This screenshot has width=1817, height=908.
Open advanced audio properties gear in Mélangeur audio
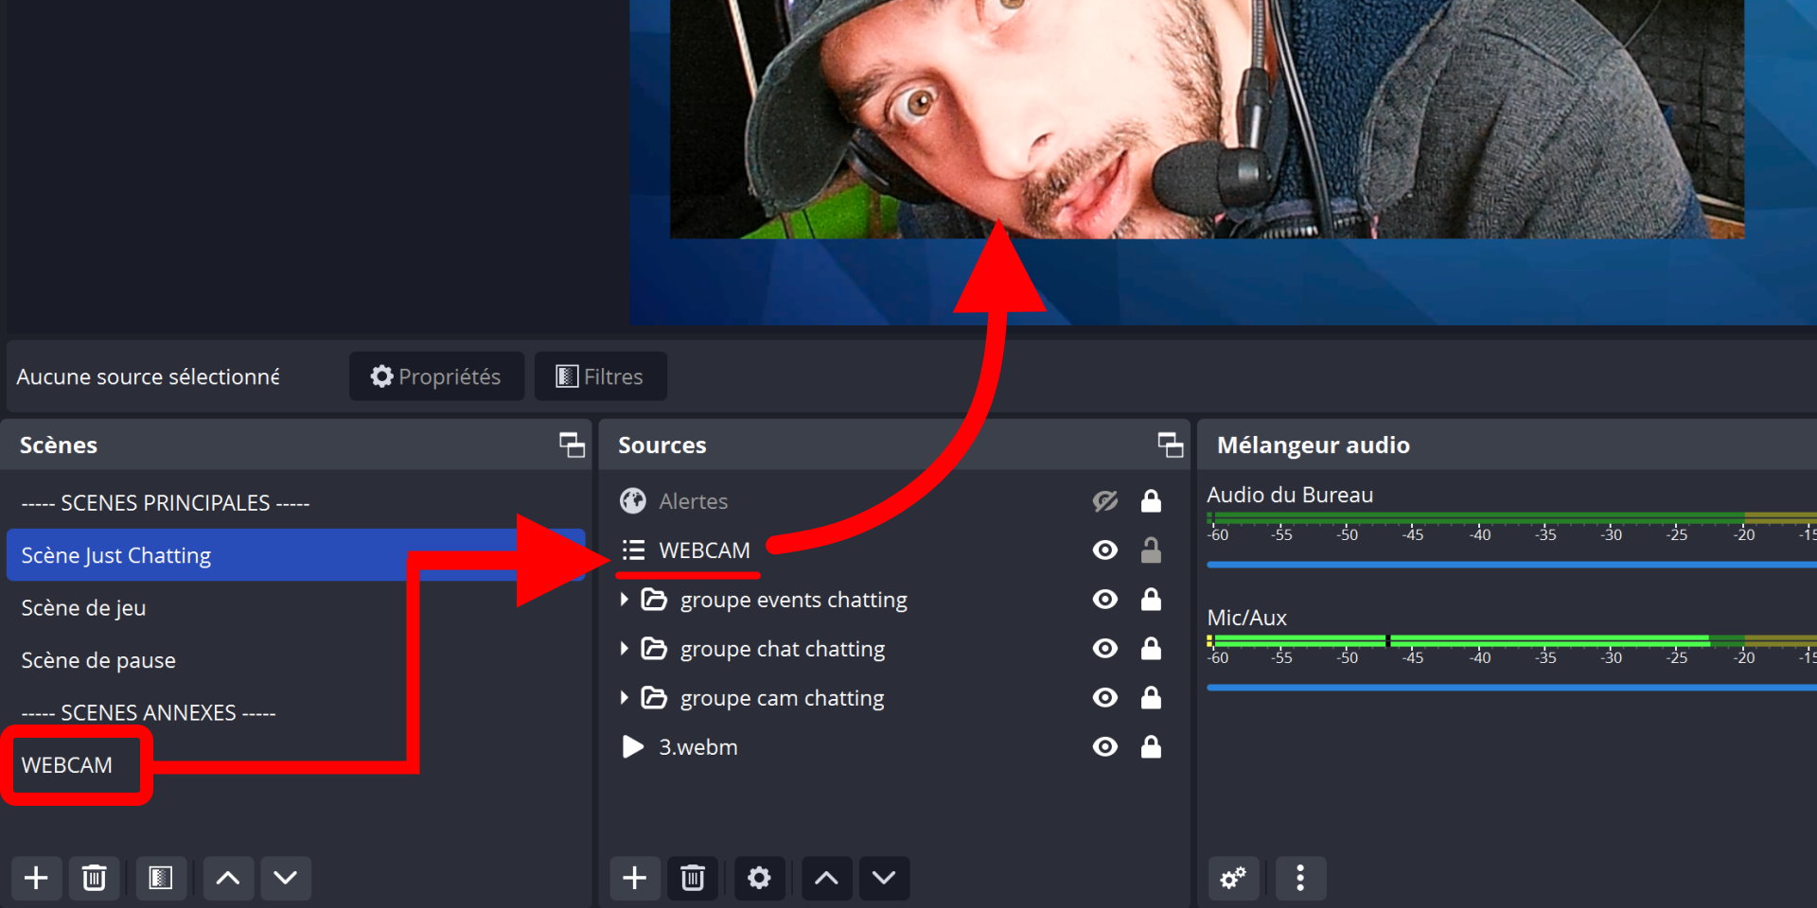point(1233,878)
